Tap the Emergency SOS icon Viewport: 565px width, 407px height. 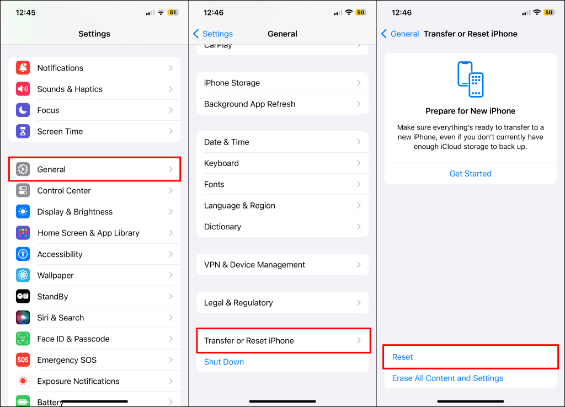23,360
